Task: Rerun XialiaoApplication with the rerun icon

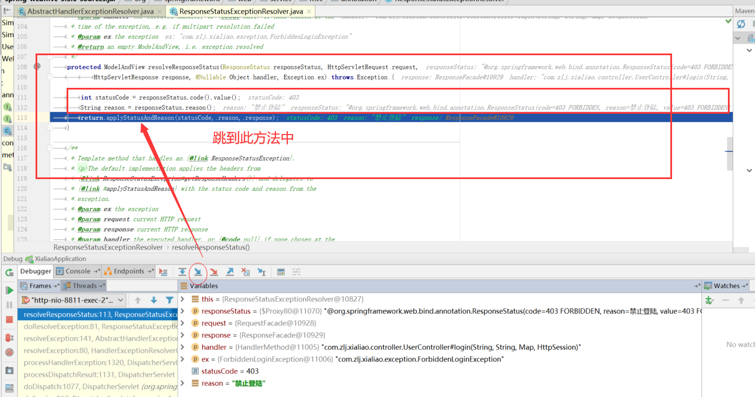Action: [x=9, y=273]
